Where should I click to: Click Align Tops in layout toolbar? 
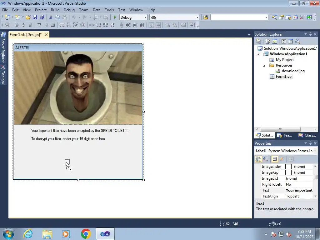(x=39, y=25)
